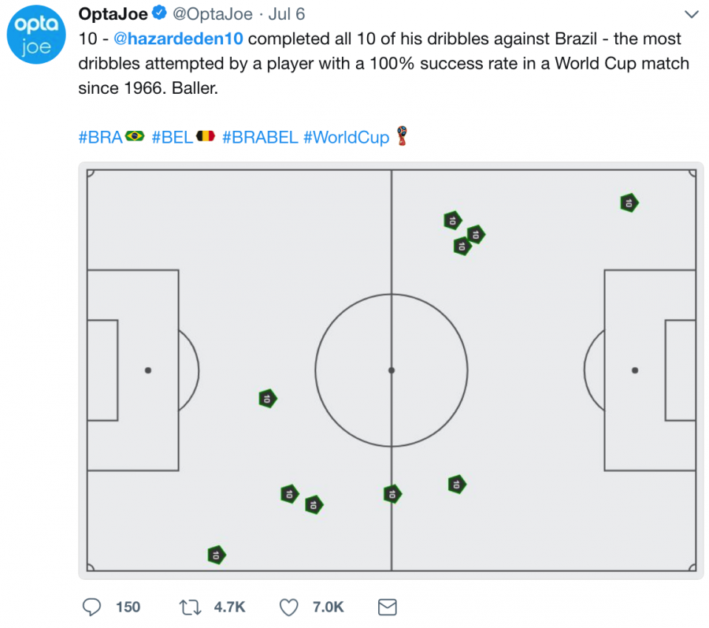
Task: Open the Opta Joe profile avatar
Action: pyautogui.click(x=34, y=37)
